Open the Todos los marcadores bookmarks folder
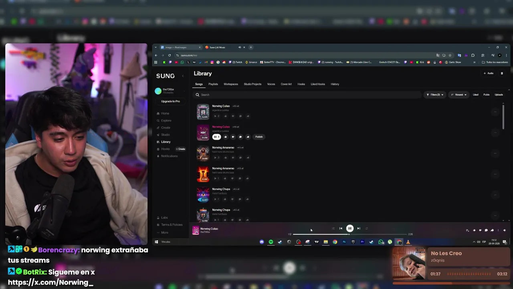 tap(495, 62)
